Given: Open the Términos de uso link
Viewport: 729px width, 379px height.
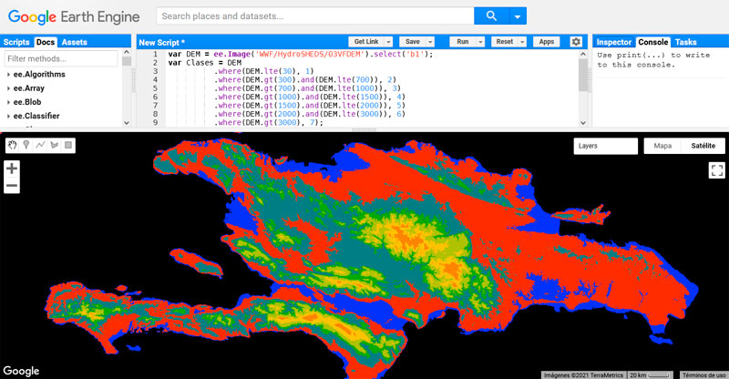Looking at the screenshot, I should click(703, 374).
